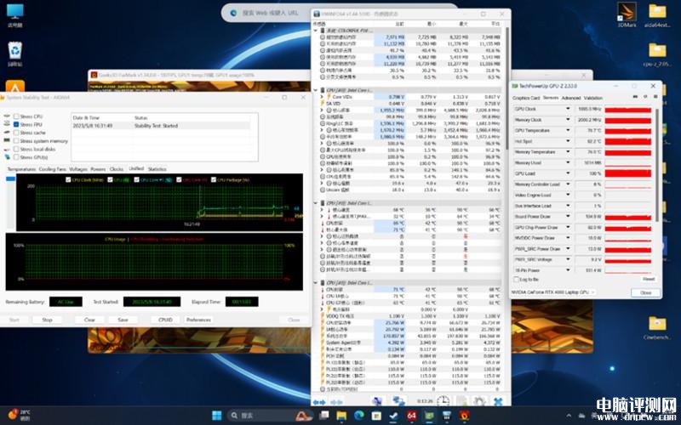Image resolution: width=681 pixels, height=425 pixels.
Task: Click HWiNFO blue X close-sensors icon
Action: pyautogui.click(x=498, y=401)
